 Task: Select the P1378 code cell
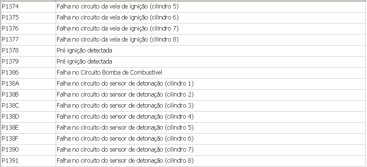[10, 51]
